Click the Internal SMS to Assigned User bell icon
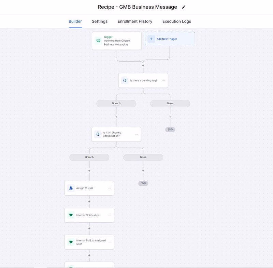Screen dimensions: 273x268 (x=71, y=242)
